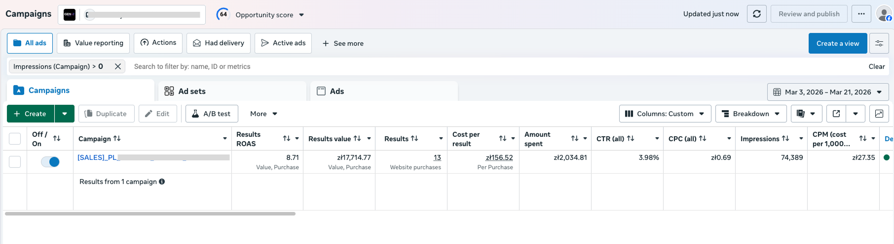Open the three-dots more options menu
Image resolution: width=894 pixels, height=244 pixels.
[x=861, y=14]
